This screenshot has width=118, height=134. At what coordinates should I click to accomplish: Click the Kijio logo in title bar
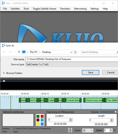tap(3, 3)
